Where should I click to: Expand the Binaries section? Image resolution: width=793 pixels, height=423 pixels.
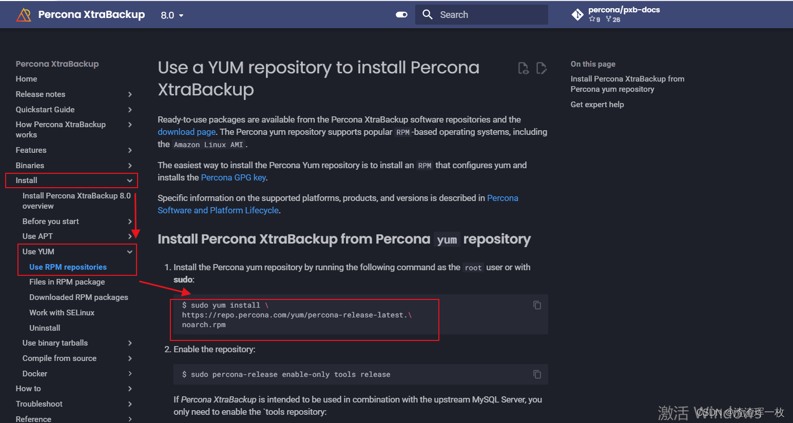(x=130, y=166)
